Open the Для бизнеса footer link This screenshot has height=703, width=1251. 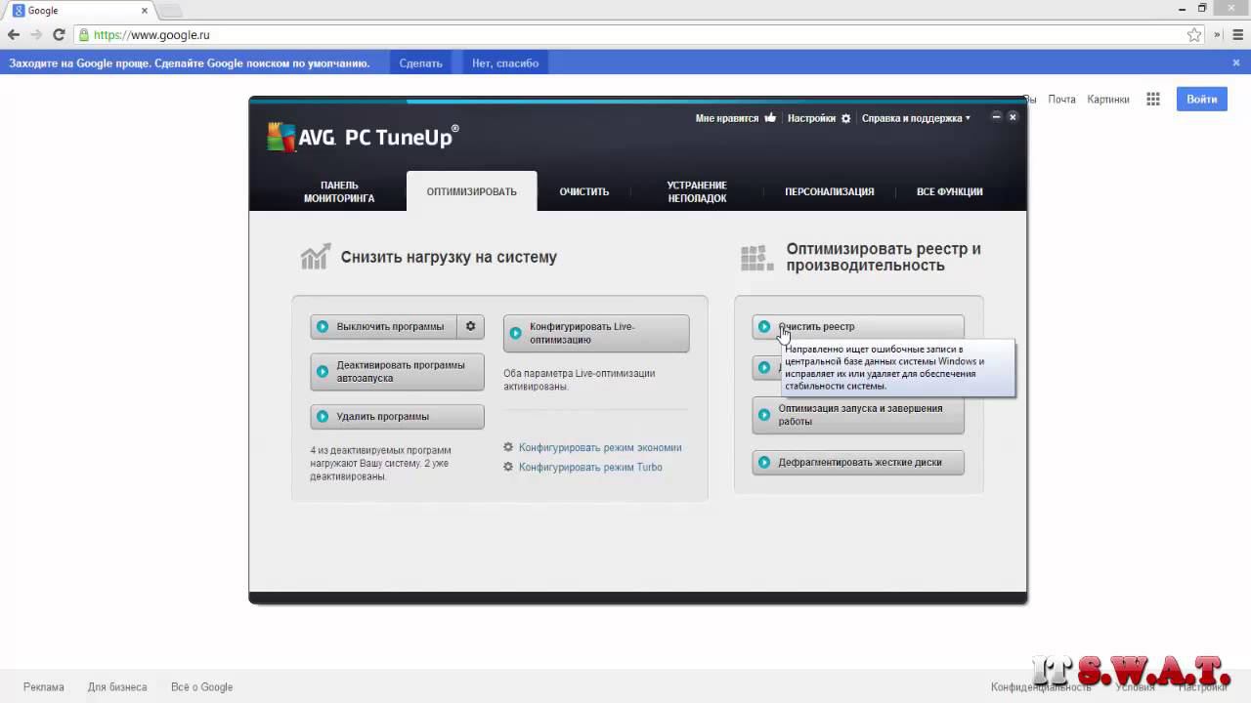117,686
